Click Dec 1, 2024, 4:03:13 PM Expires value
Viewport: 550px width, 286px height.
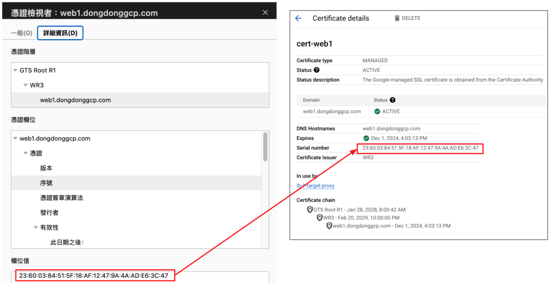coord(399,138)
